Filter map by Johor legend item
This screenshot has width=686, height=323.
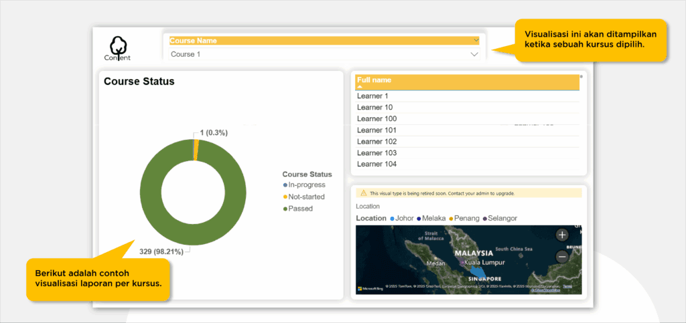pos(402,218)
